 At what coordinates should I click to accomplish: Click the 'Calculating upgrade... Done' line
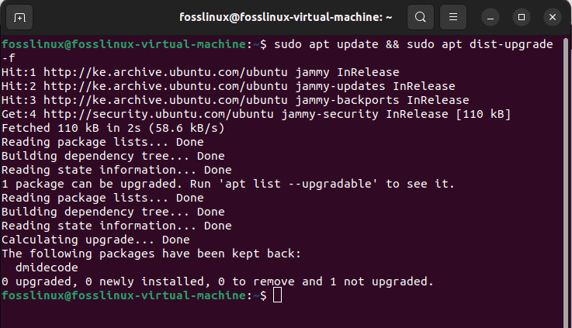(x=95, y=240)
